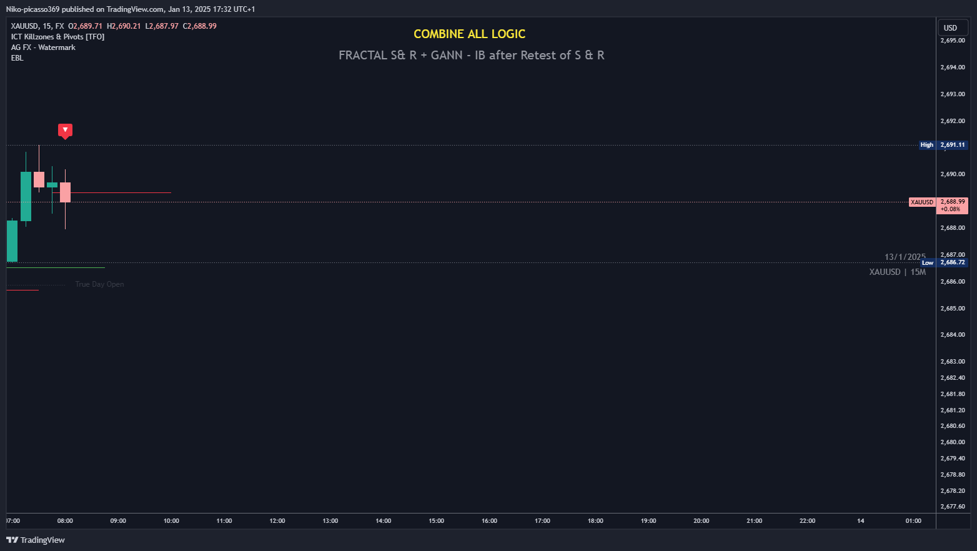Click the 2,677.60 price axis label

953,507
